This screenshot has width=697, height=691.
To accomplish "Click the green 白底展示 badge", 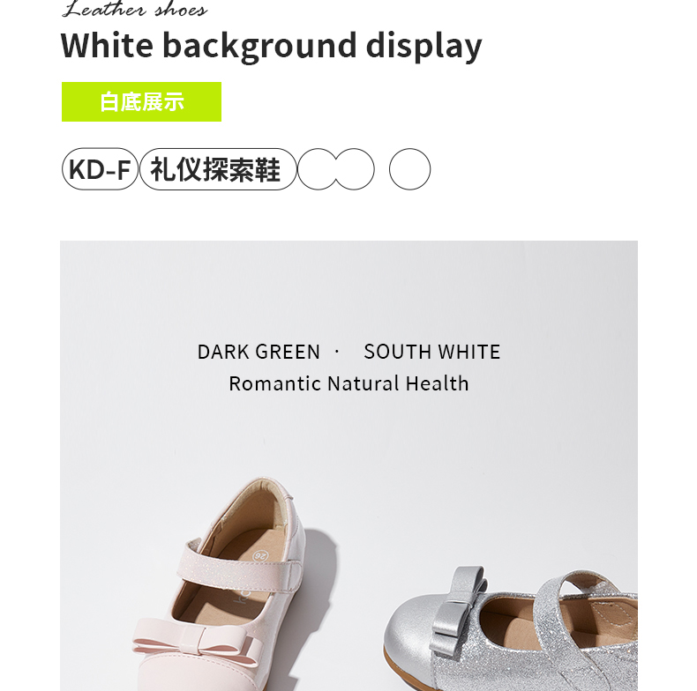I will (141, 101).
